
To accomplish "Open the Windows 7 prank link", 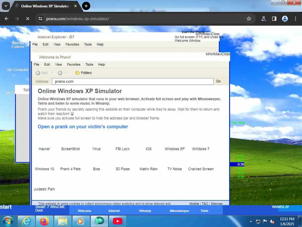I will [x=201, y=149].
